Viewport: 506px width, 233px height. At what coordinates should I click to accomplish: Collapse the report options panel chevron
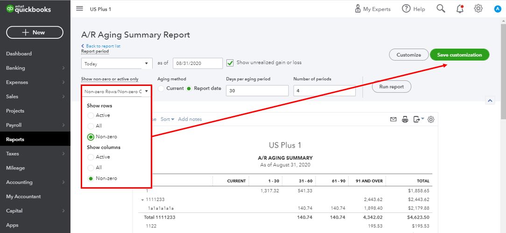point(490,100)
